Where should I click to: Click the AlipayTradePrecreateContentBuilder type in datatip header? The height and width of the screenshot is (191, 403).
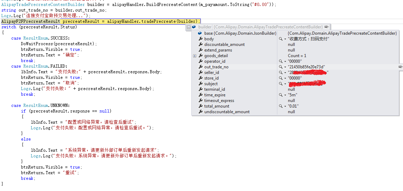268,27
